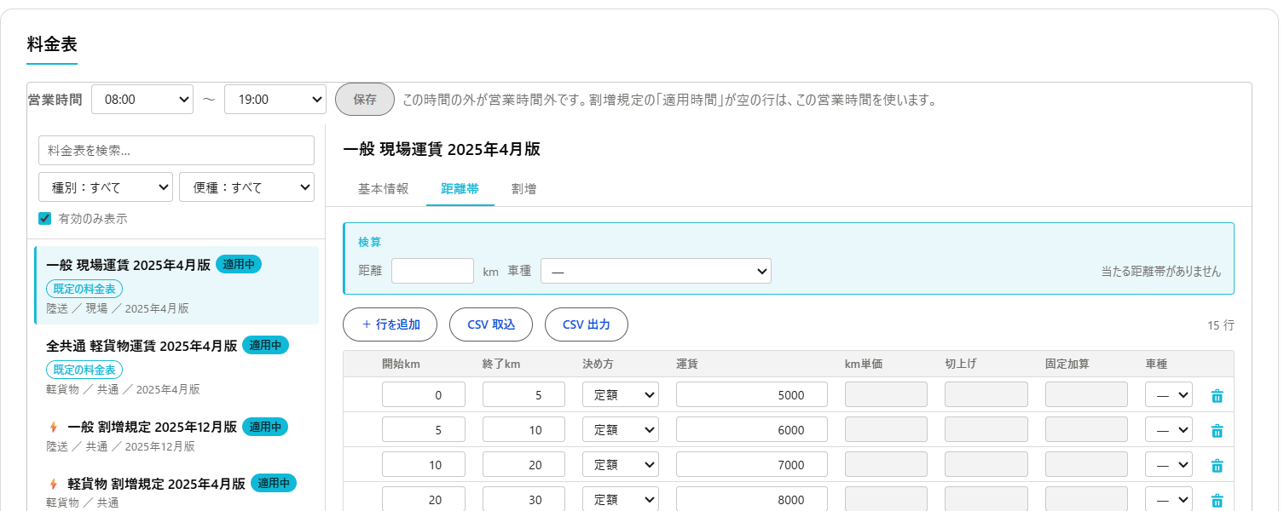Switch to the 割増 tab

click(523, 189)
